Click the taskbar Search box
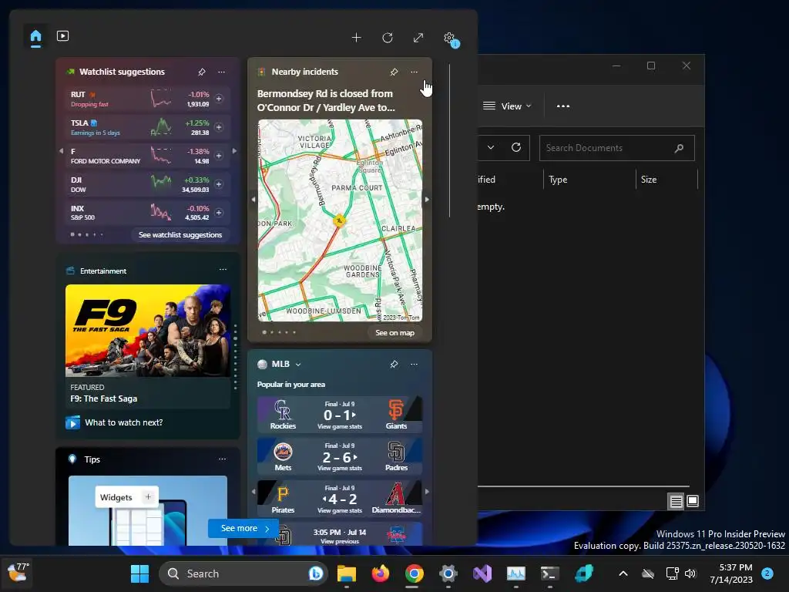 pyautogui.click(x=243, y=573)
